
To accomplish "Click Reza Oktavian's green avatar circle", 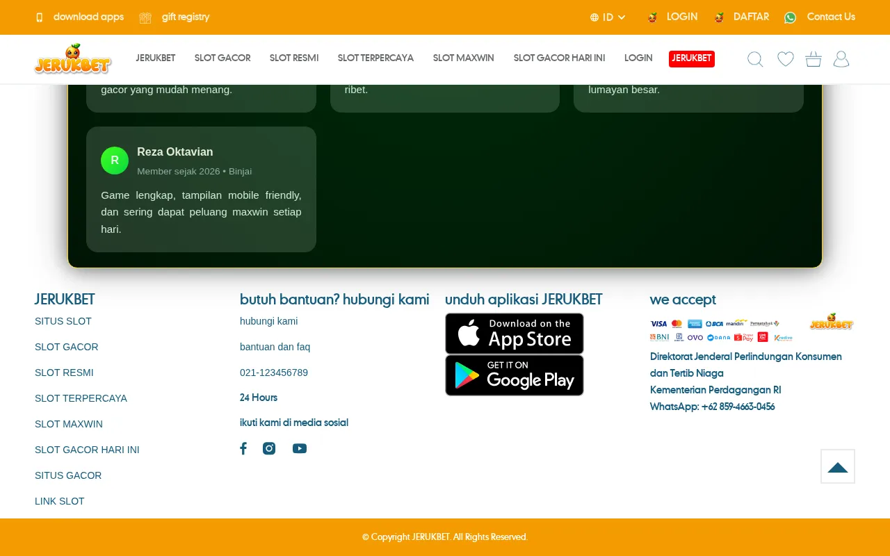I will point(115,161).
